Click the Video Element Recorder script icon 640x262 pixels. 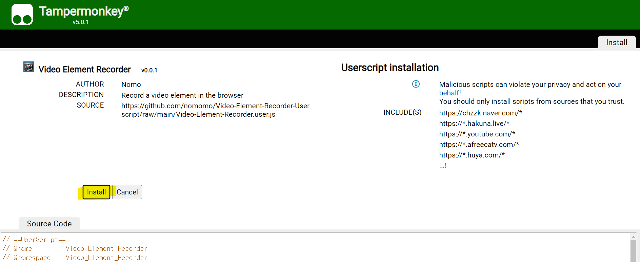29,67
